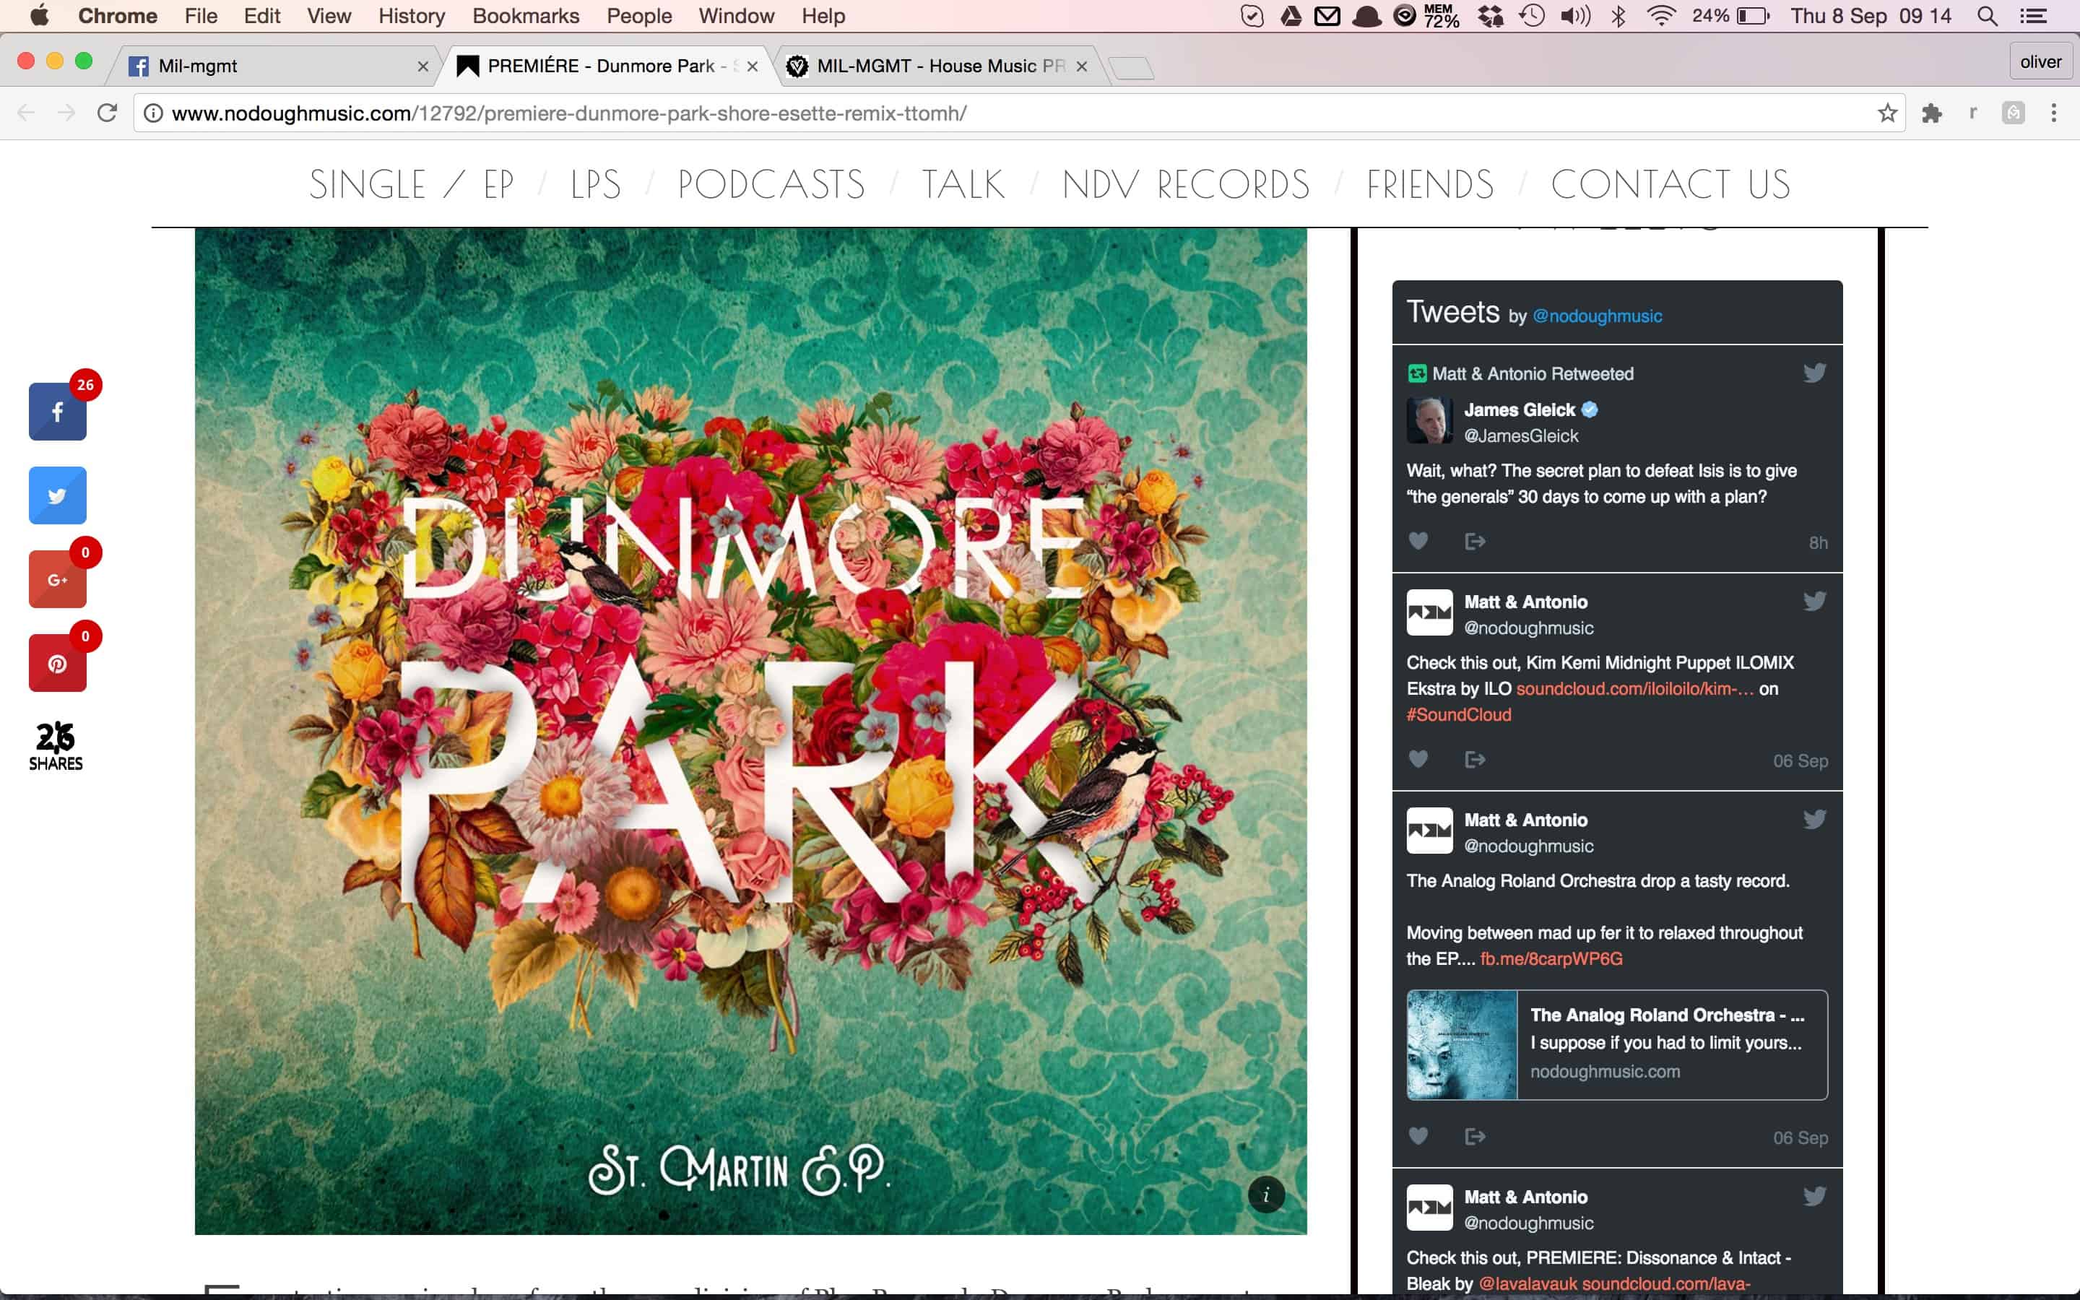Open the File menu
The width and height of the screenshot is (2080, 1300).
tap(201, 17)
